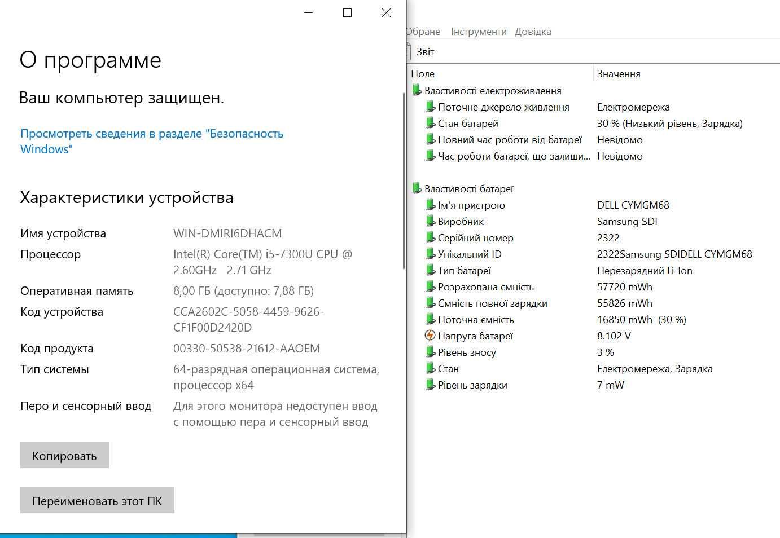The width and height of the screenshot is (780, 538).
Task: Click Переименовать этот ПК button
Action: pyautogui.click(x=97, y=500)
